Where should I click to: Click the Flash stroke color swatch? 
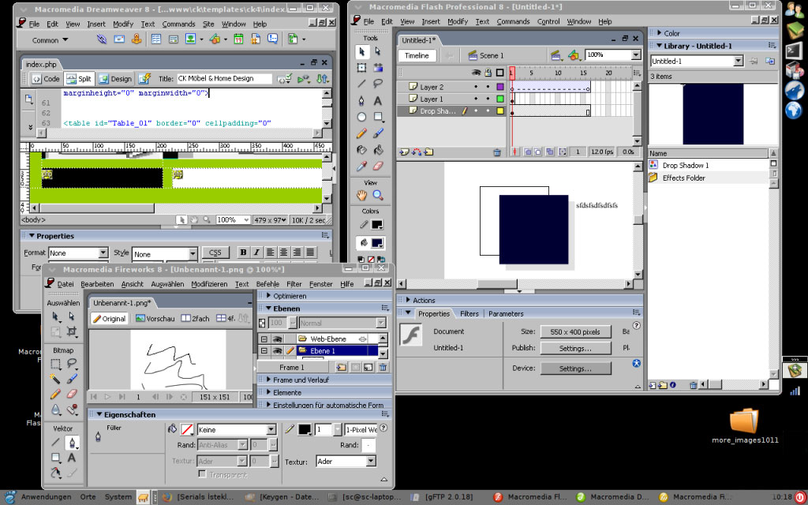(x=376, y=225)
